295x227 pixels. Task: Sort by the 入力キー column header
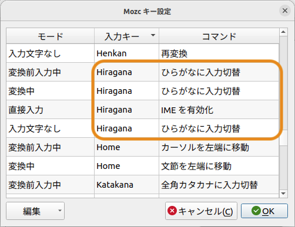(x=126, y=36)
